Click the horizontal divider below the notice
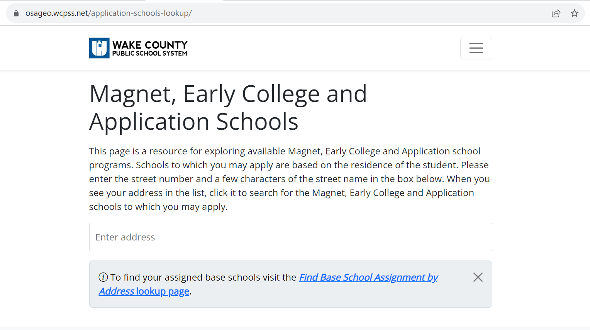This screenshot has width=590, height=330. [290, 317]
